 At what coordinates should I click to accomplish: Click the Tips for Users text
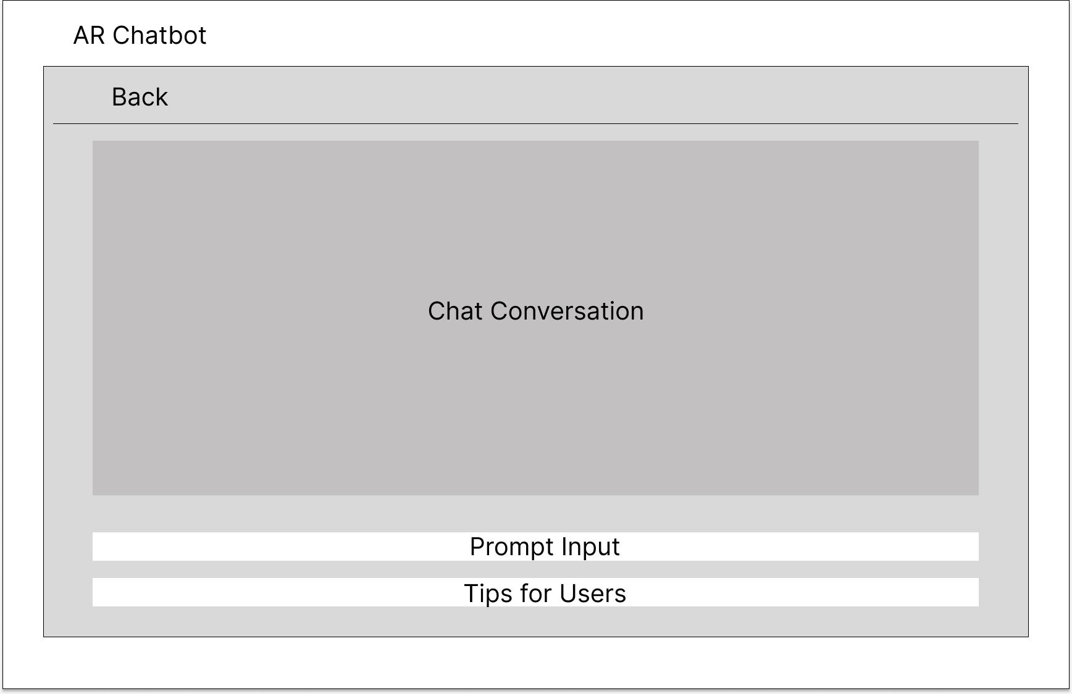coord(545,593)
